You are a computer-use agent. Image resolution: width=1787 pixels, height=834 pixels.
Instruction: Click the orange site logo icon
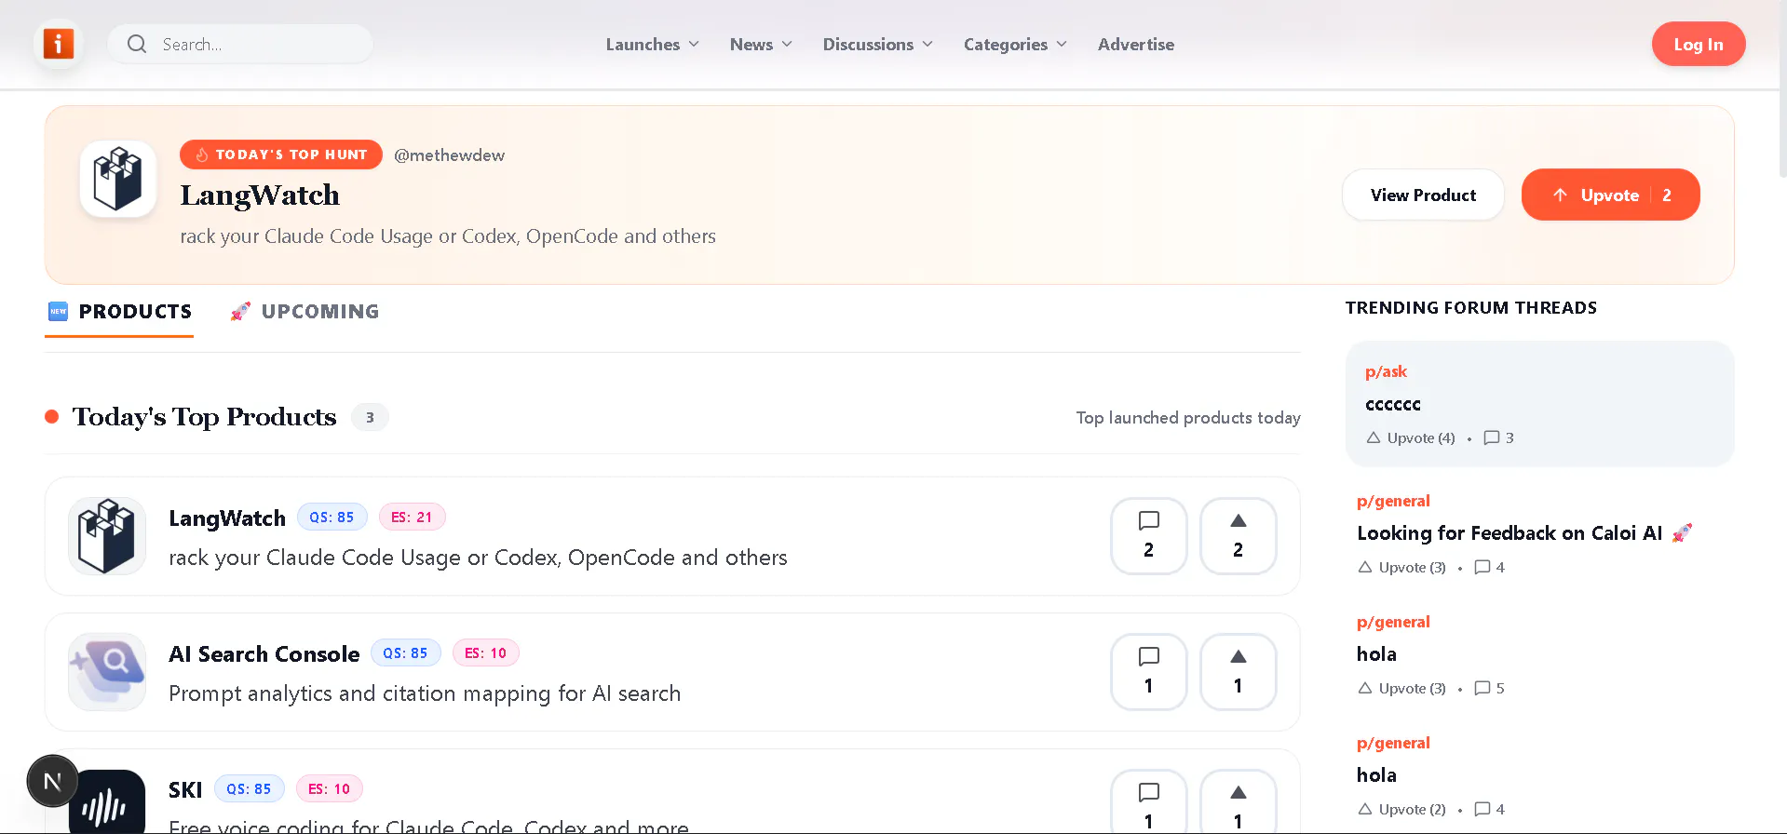(59, 44)
